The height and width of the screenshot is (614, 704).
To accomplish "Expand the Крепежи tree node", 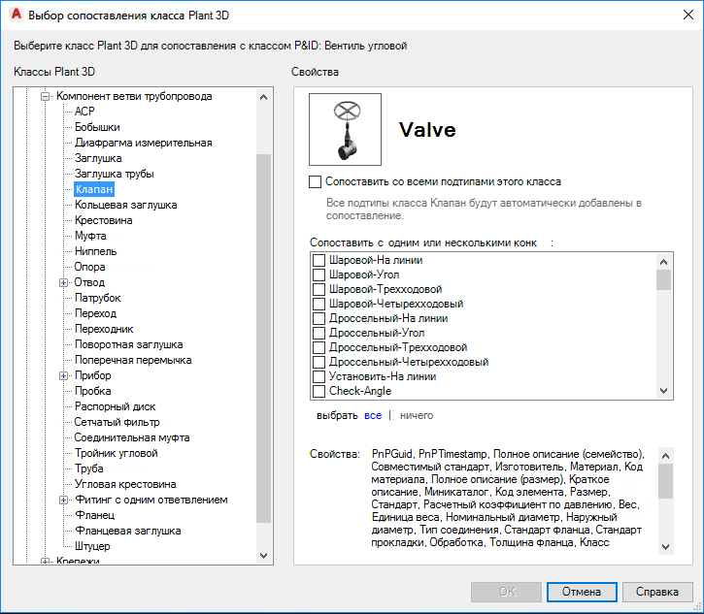I will click(45, 561).
